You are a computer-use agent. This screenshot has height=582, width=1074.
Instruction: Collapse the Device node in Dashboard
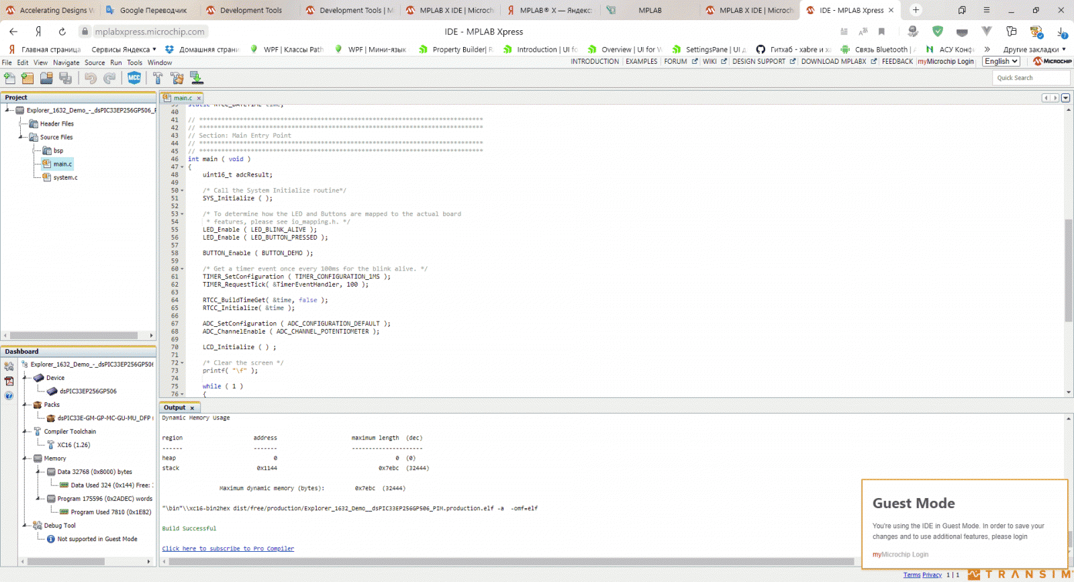tap(26, 378)
